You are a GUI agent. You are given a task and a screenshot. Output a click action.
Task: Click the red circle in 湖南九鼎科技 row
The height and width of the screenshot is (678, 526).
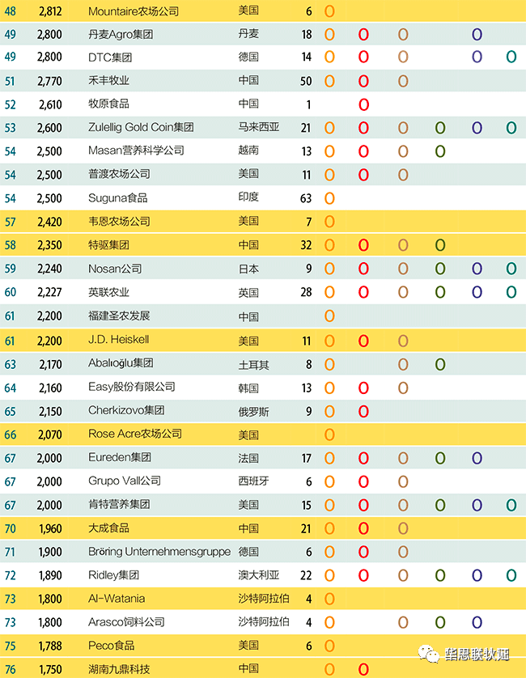click(x=363, y=670)
